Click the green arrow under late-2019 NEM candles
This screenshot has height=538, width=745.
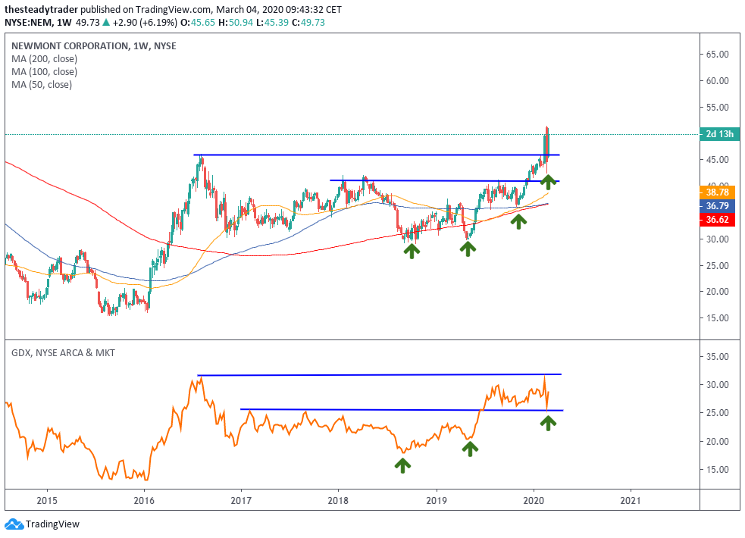[x=518, y=220]
